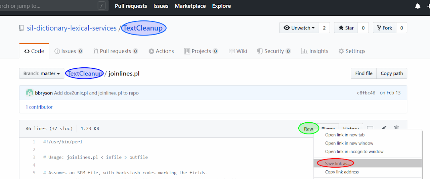
Task: Switch to the repository Pull requests tab
Action: pos(116,51)
